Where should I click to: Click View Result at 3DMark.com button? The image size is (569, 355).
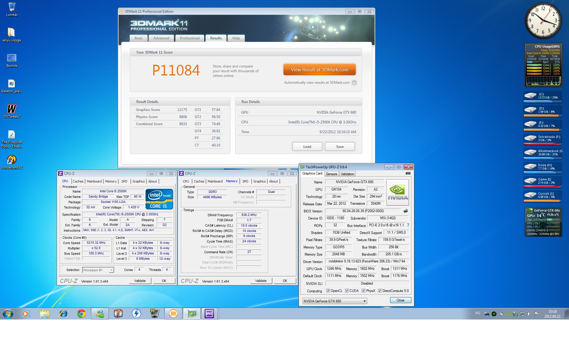319,70
